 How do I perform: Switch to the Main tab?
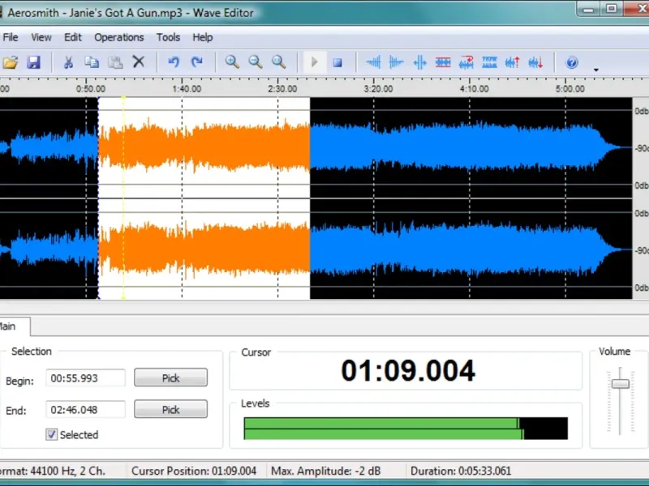tap(10, 326)
